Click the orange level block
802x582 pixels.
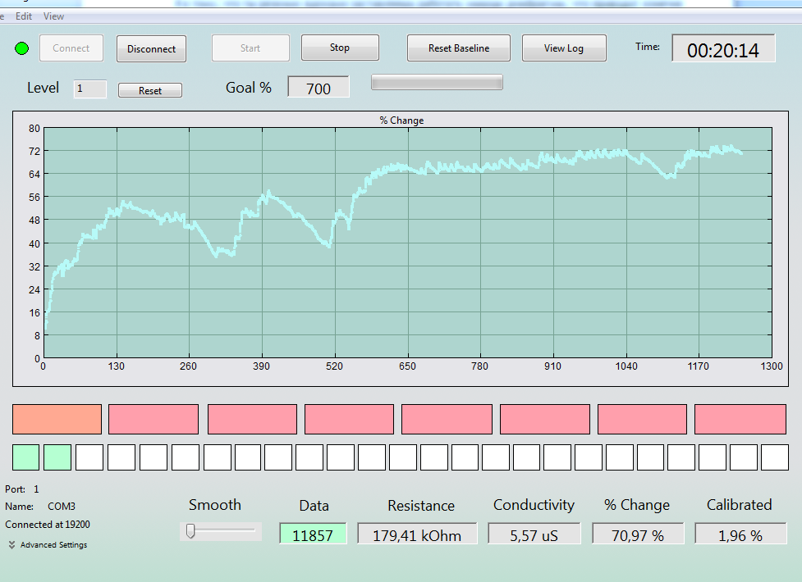[x=57, y=420]
